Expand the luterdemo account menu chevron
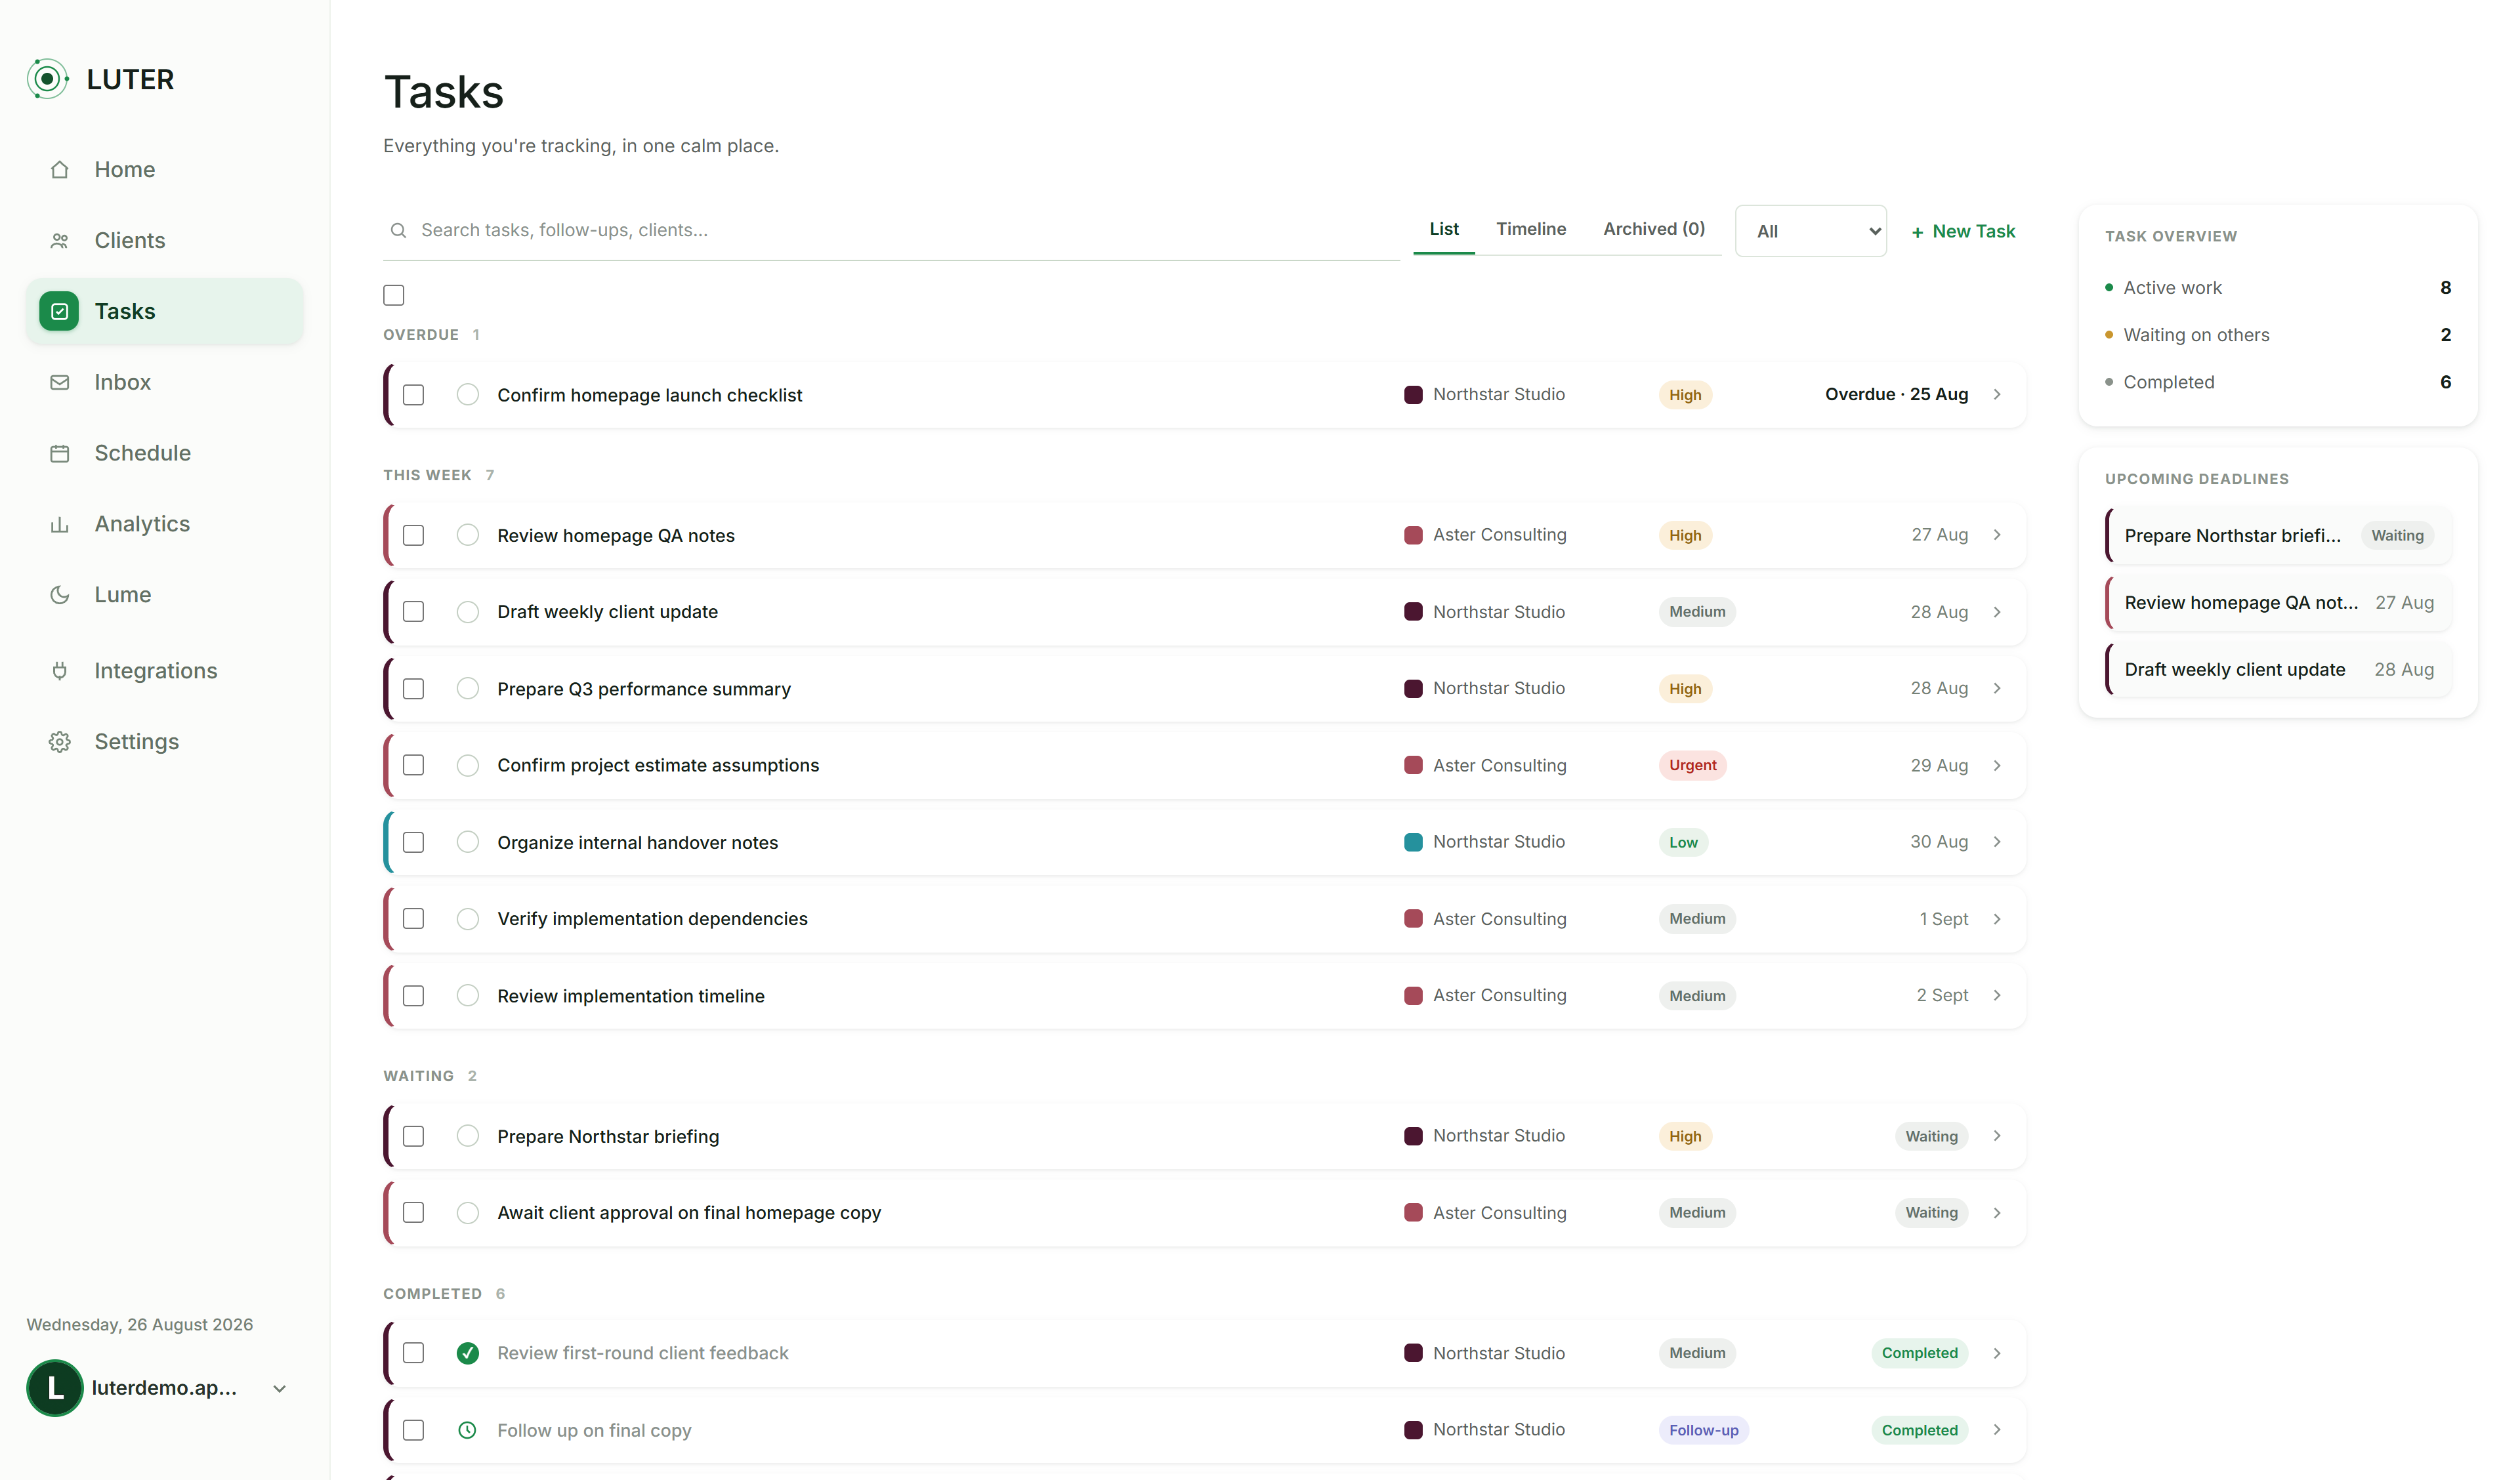Image resolution: width=2520 pixels, height=1480 pixels. 280,1389
